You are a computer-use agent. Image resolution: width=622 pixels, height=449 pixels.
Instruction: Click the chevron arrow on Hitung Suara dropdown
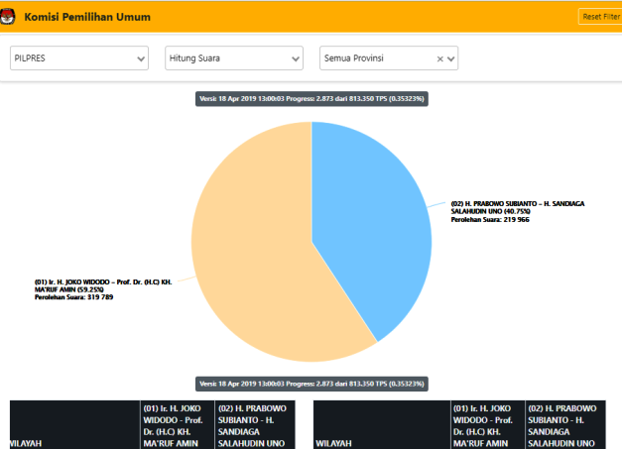coord(296,59)
